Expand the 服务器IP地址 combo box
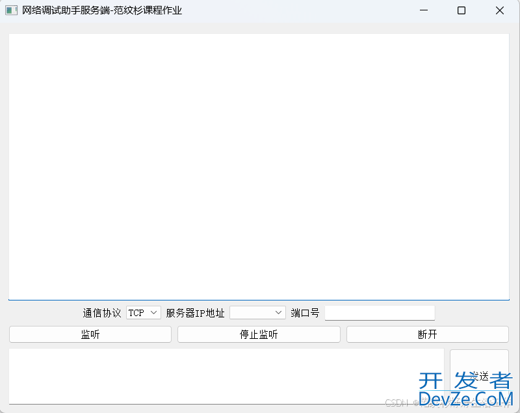Viewport: 520px width, 413px height. tap(257, 313)
